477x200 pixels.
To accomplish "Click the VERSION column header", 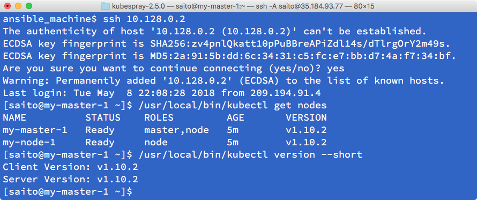I will click(x=307, y=117).
